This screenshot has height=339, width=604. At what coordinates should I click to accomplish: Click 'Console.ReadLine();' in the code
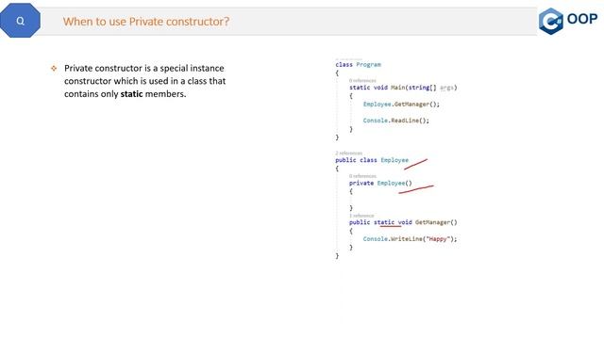395,121
